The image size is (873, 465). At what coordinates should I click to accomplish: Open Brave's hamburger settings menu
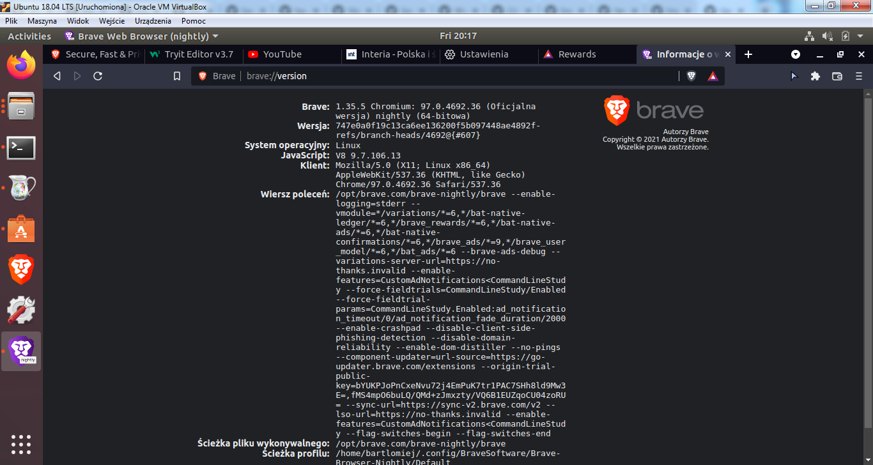859,75
